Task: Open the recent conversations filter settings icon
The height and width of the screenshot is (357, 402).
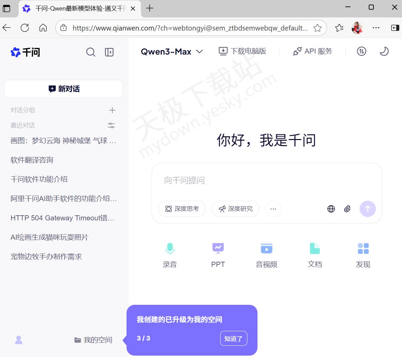Action: [x=111, y=125]
